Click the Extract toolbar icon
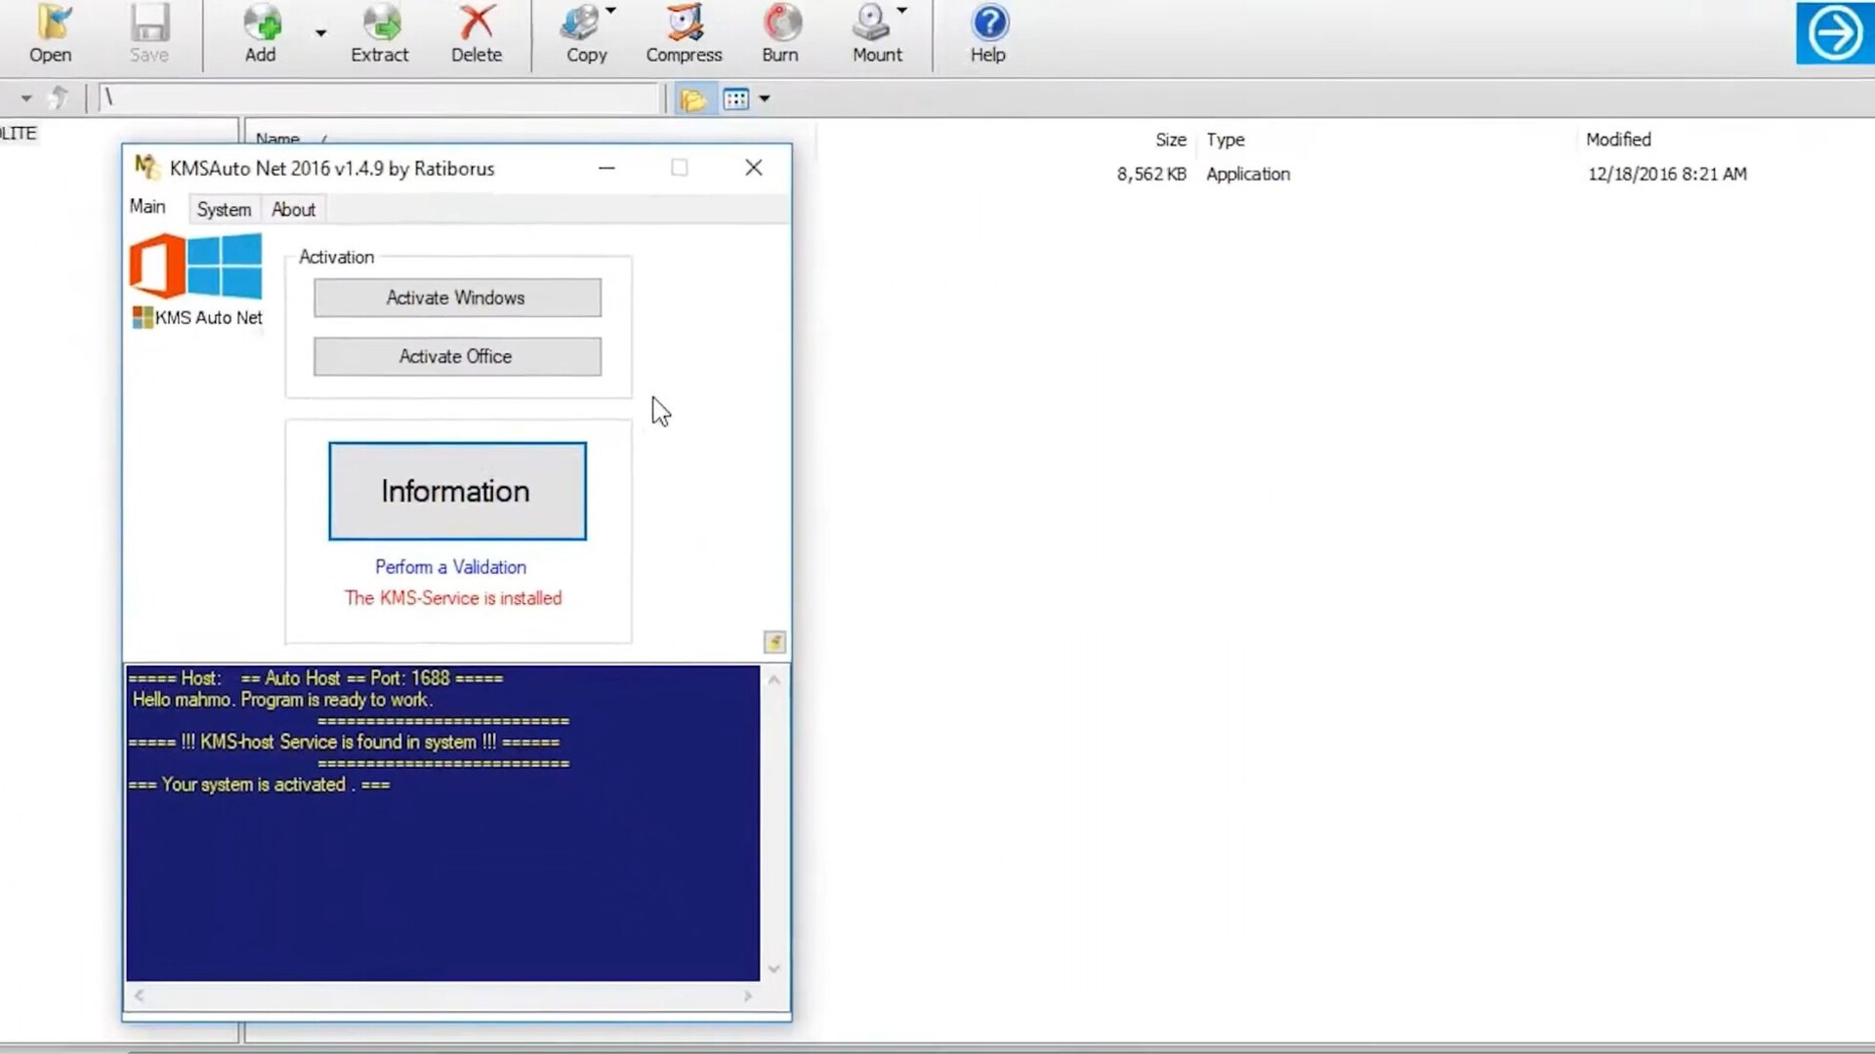The image size is (1875, 1054). 380,34
